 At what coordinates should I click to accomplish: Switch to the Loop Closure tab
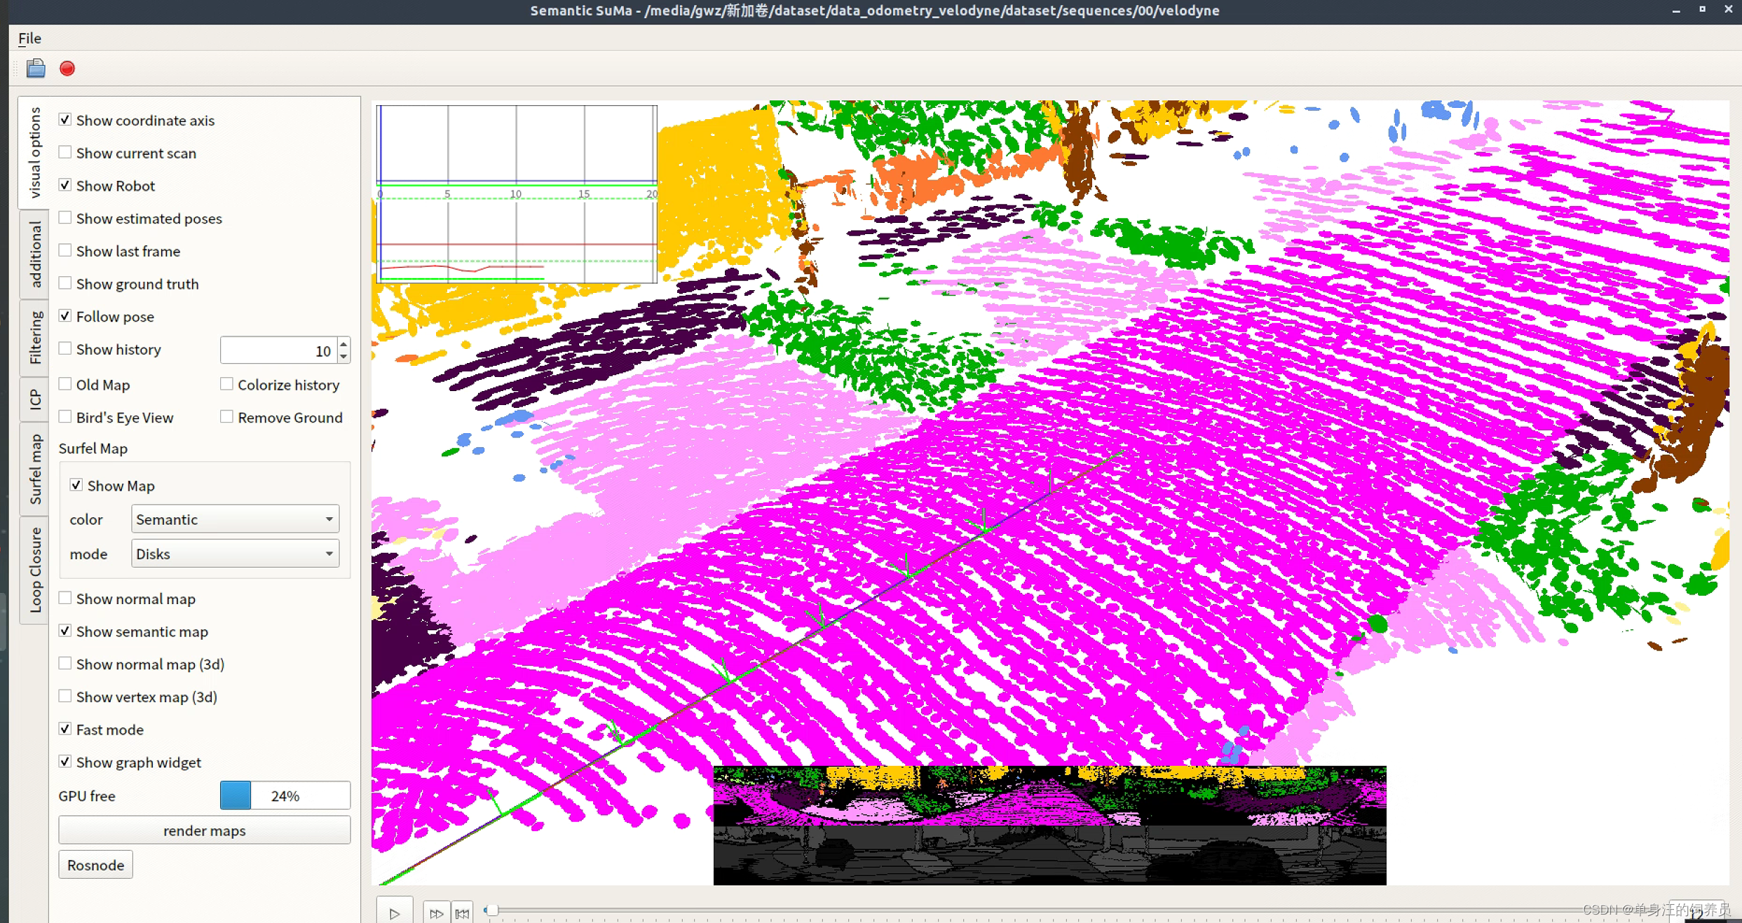click(x=34, y=570)
